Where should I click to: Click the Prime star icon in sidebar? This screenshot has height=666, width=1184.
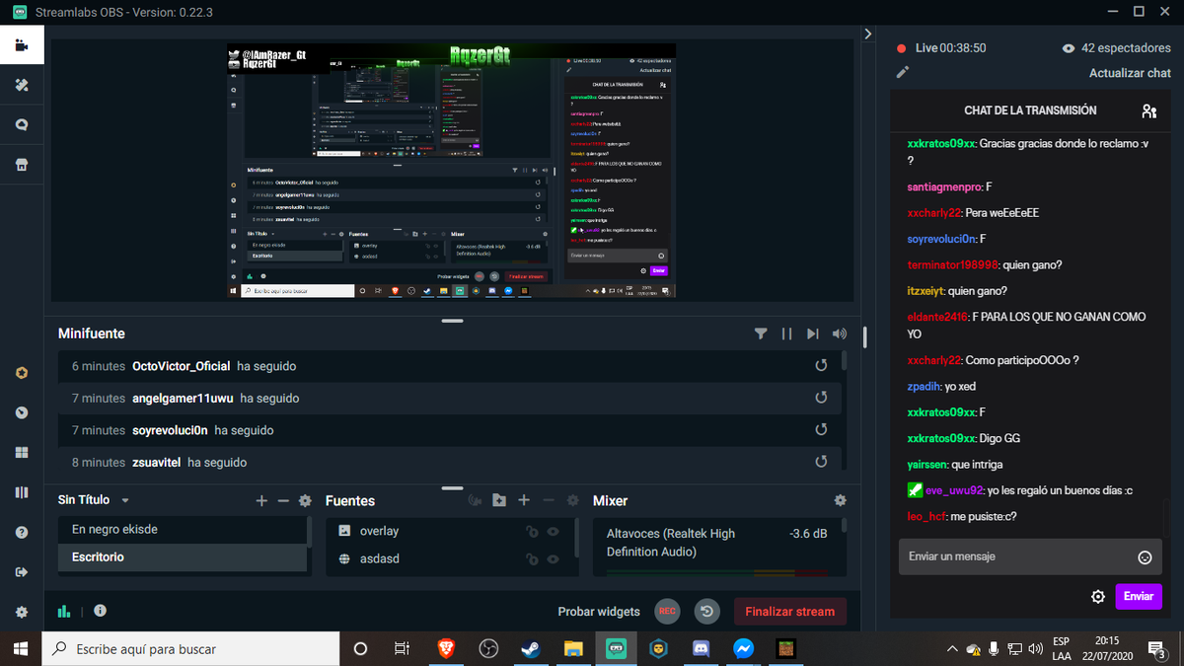tap(22, 373)
